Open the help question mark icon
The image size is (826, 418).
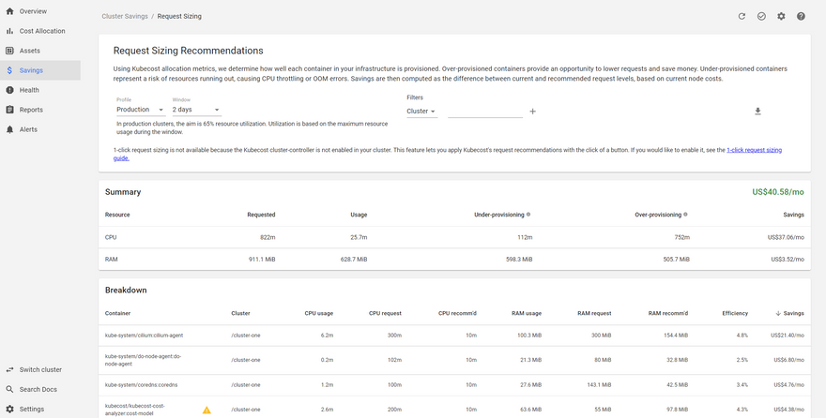(x=801, y=16)
